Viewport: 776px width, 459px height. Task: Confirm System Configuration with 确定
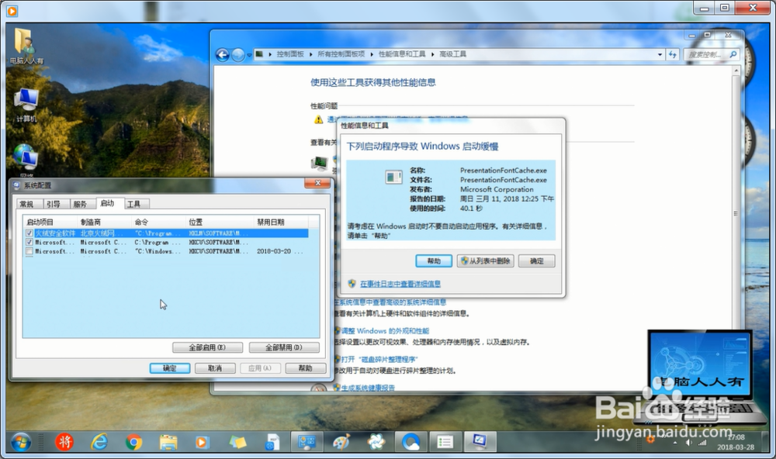coord(170,368)
